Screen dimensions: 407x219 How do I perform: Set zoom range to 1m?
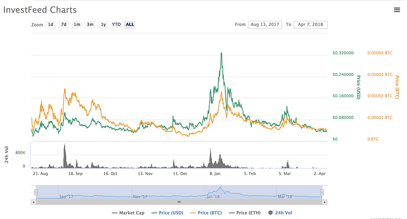click(77, 24)
